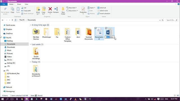Click Invert selection in ribbon
Image resolution: width=180 pixels, height=101 pixels.
tap(104, 13)
